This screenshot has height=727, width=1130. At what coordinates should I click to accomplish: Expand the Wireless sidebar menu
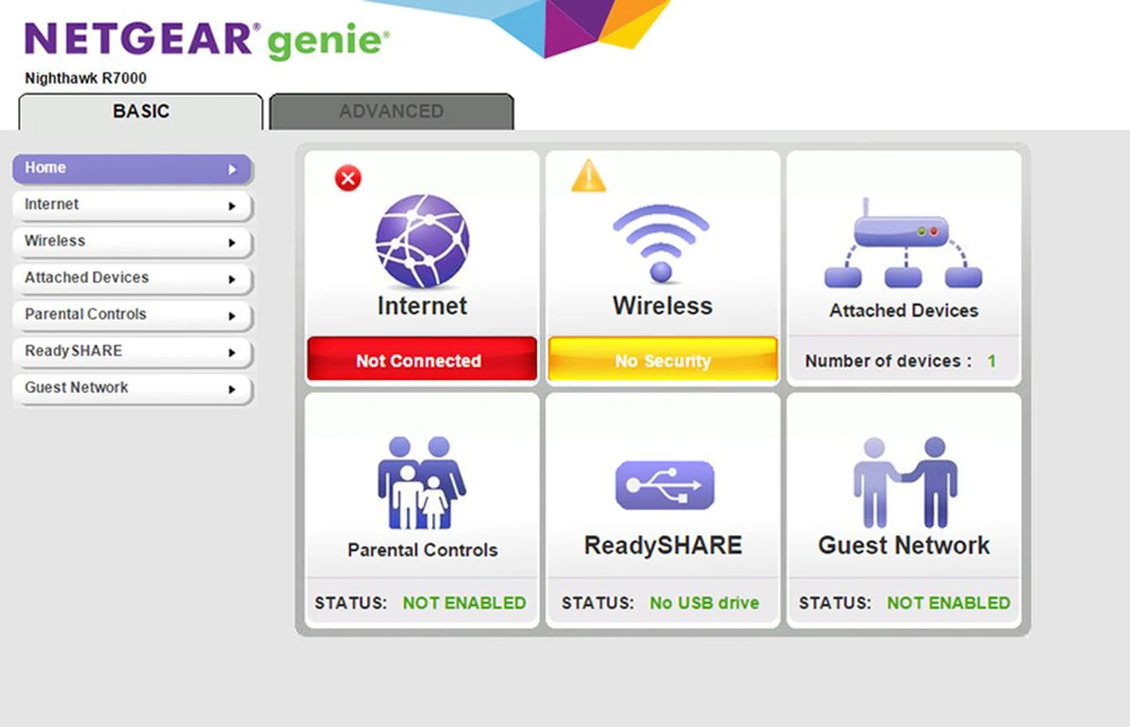coord(132,241)
